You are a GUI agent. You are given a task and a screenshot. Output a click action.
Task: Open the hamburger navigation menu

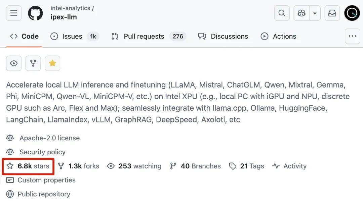coord(14,13)
